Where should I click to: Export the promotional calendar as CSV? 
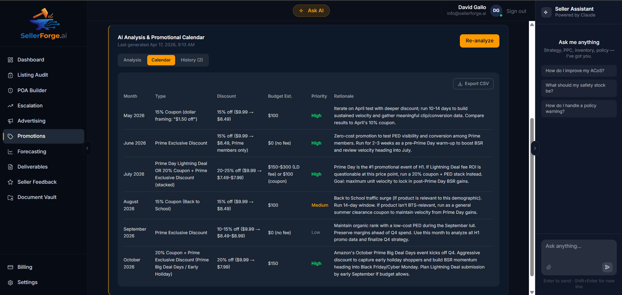point(473,83)
